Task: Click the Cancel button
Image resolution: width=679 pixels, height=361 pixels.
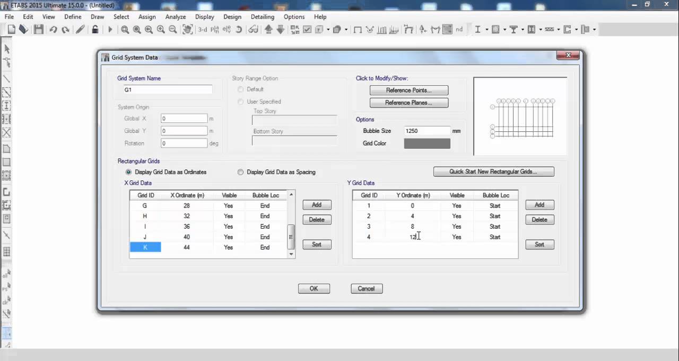Action: click(x=367, y=288)
